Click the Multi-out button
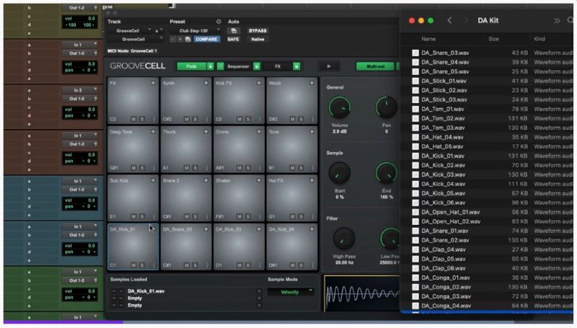This screenshot has height=328, width=577. [x=374, y=66]
